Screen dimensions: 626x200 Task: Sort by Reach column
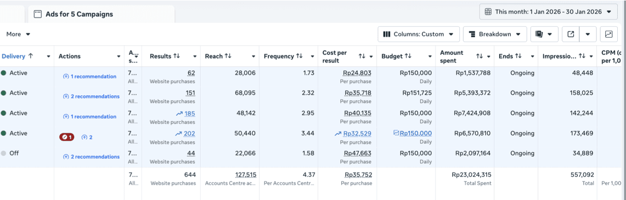point(228,56)
